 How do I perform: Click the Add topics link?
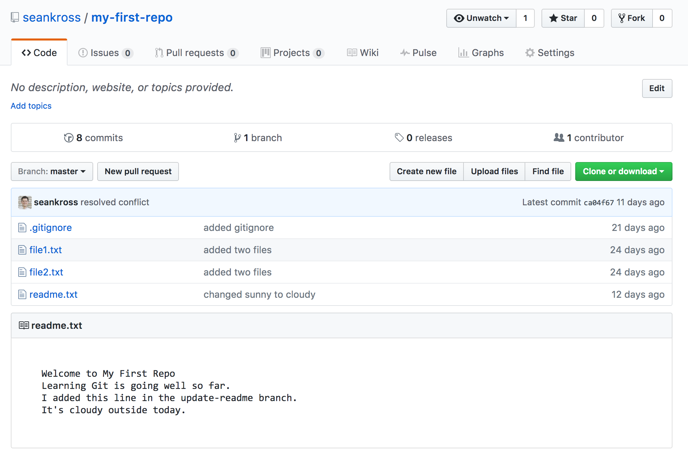click(31, 106)
